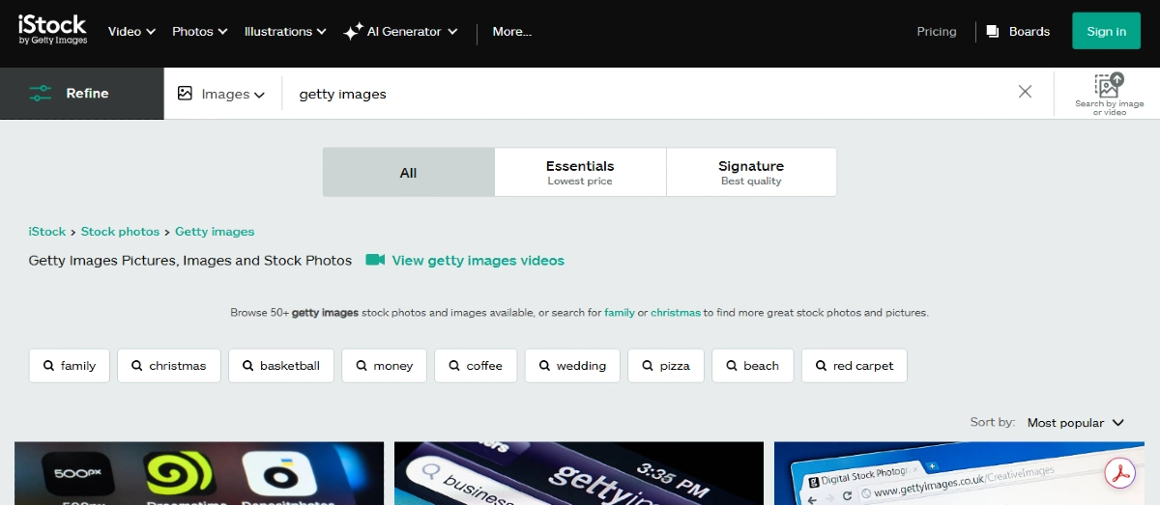Expand the Illustrations menu
This screenshot has width=1160, height=505.
(x=285, y=31)
